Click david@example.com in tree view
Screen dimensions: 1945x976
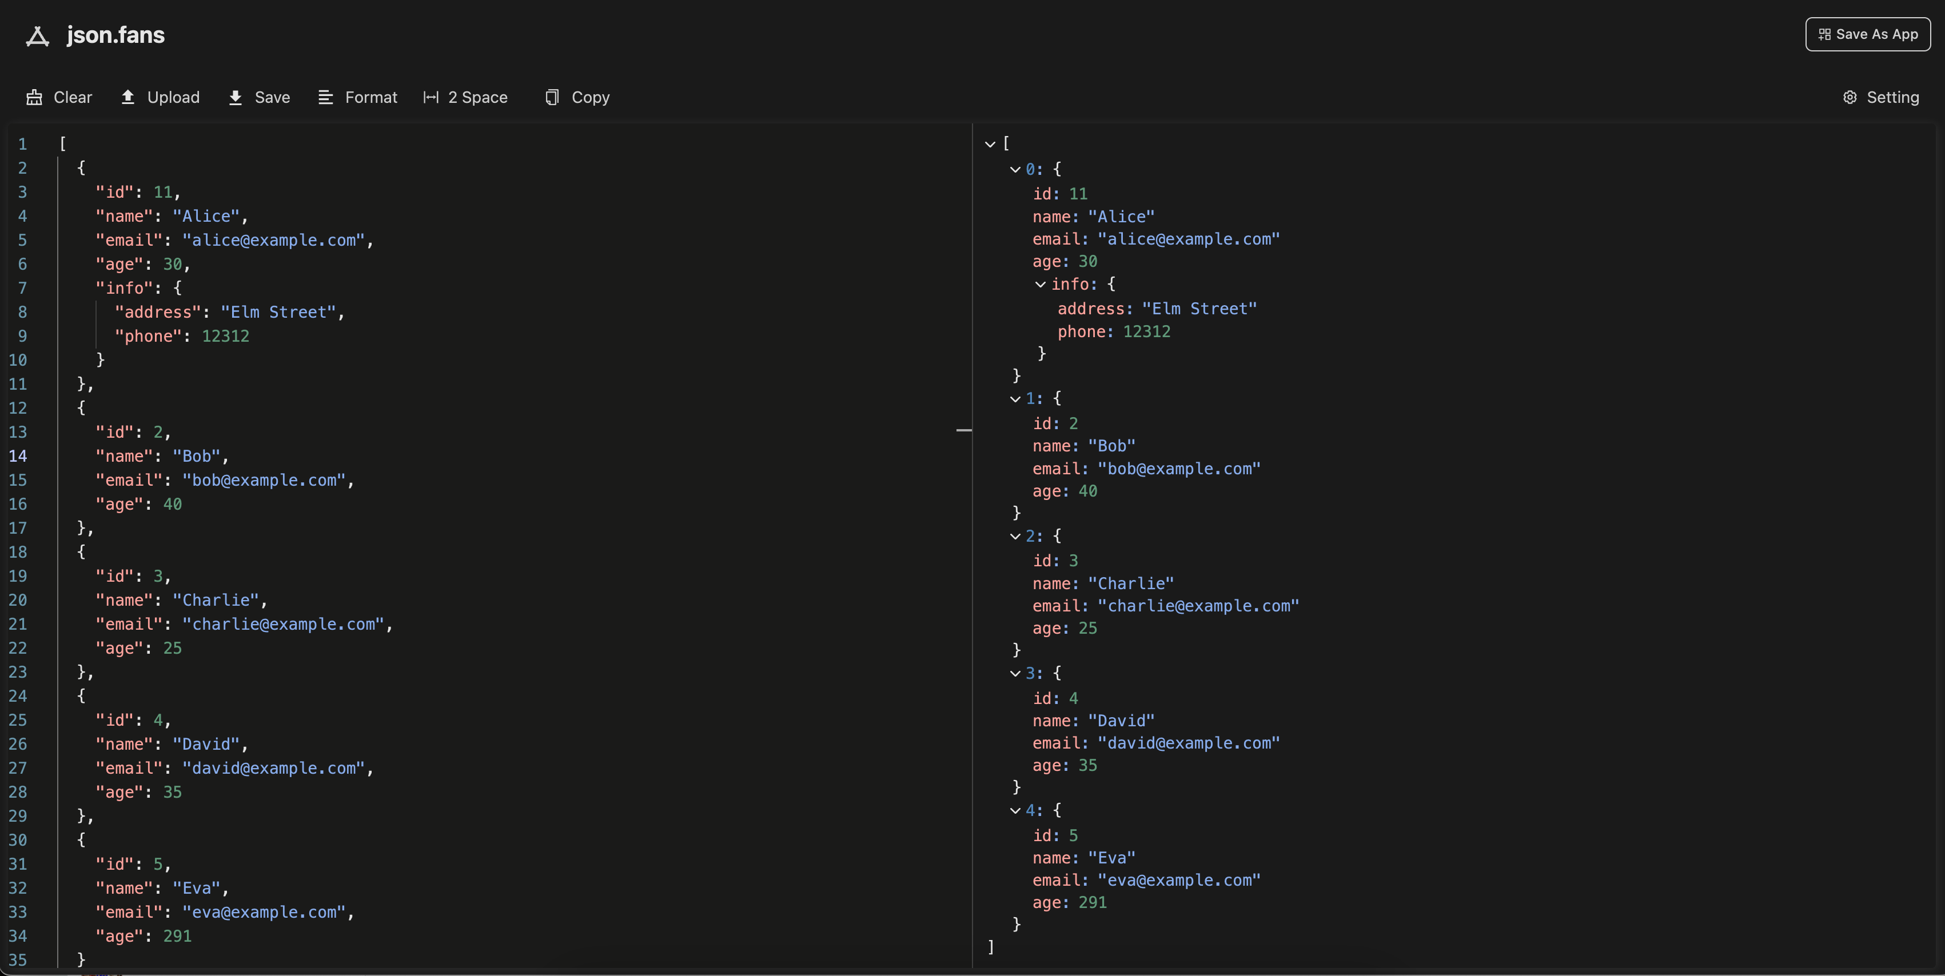coord(1189,743)
